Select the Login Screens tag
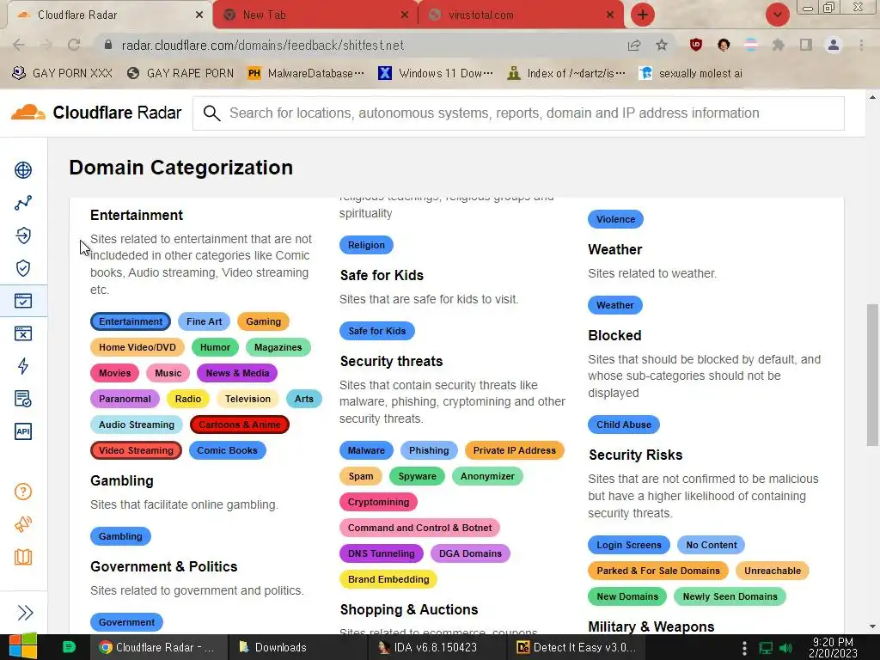The width and height of the screenshot is (880, 660). [x=628, y=545]
